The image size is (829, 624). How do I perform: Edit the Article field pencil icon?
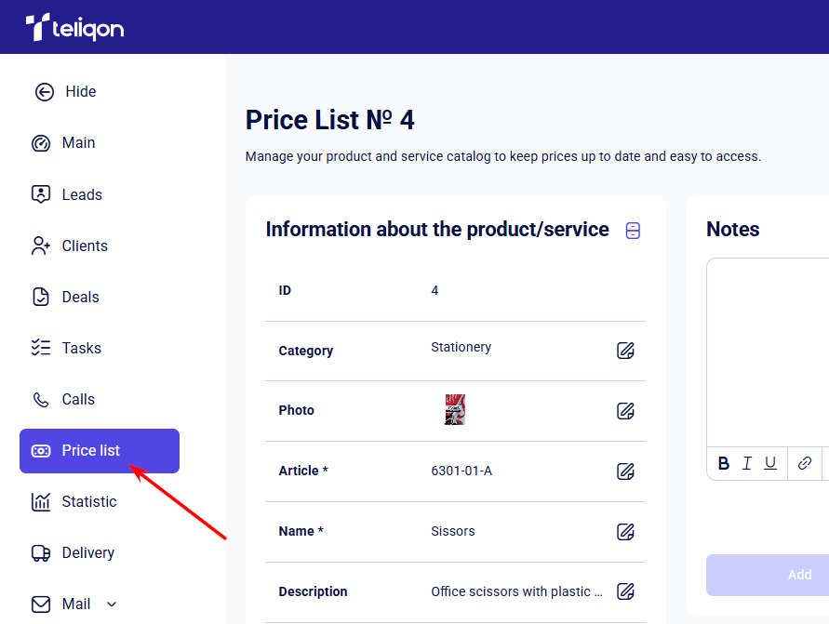pos(626,471)
